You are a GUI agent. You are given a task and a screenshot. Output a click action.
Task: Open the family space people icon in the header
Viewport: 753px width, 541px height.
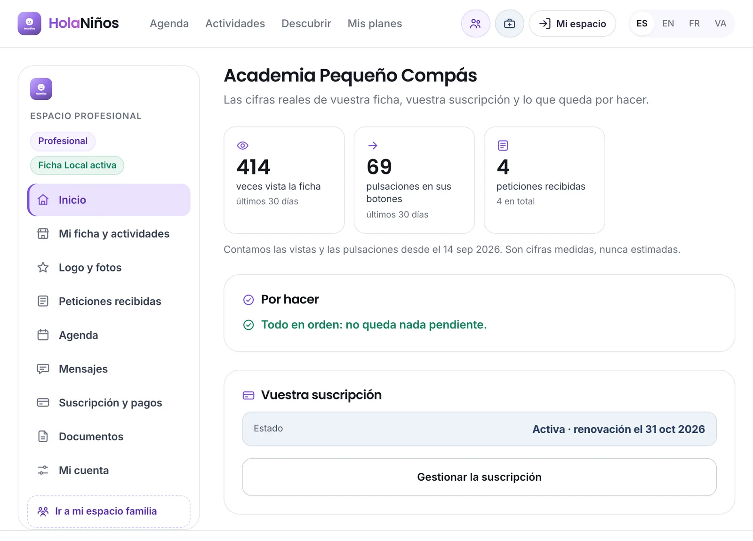(475, 24)
